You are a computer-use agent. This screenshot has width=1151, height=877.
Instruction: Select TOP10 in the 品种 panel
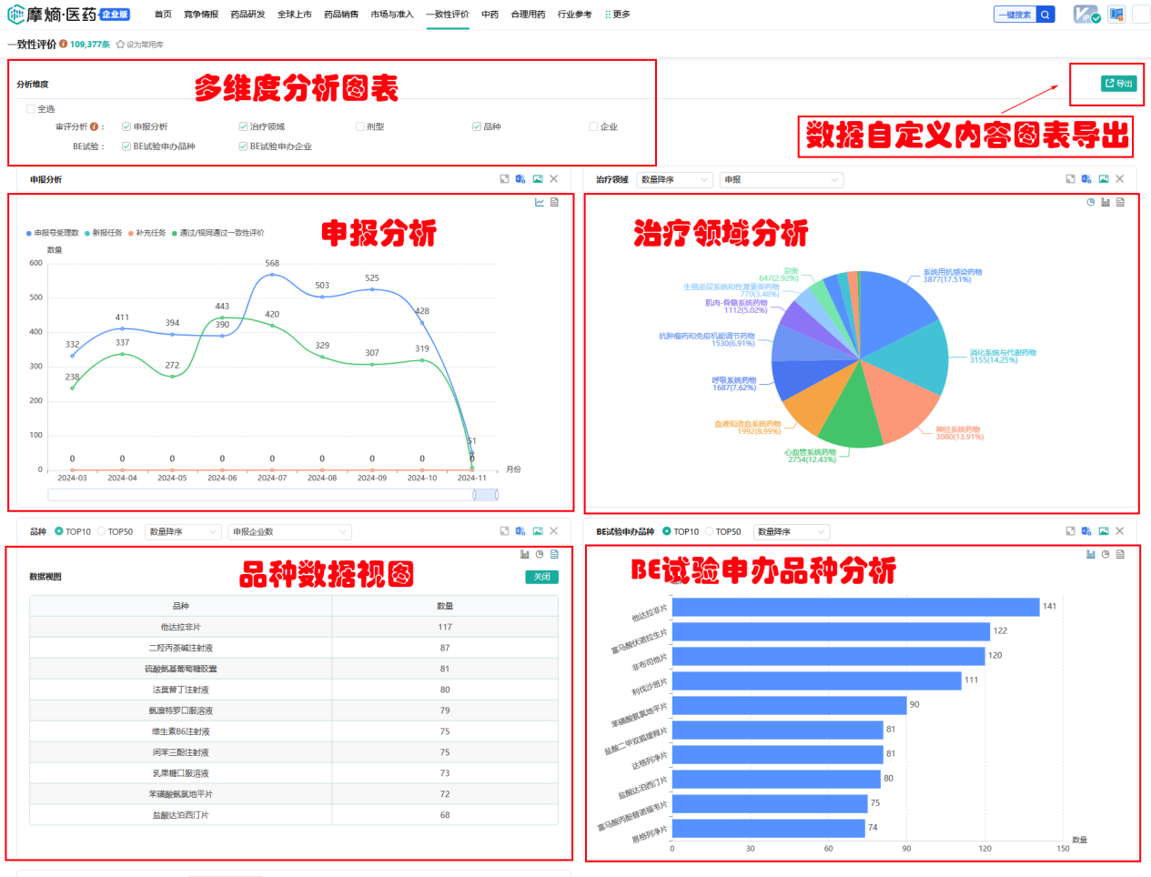(73, 532)
